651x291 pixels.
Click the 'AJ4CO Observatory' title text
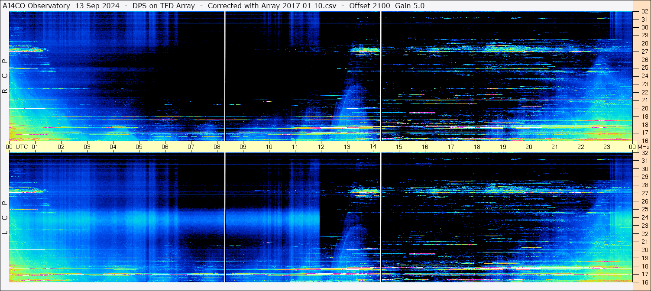pyautogui.click(x=36, y=6)
